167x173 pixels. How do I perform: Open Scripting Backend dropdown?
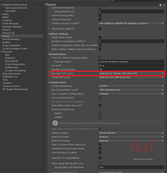pyautogui.click(x=131, y=86)
